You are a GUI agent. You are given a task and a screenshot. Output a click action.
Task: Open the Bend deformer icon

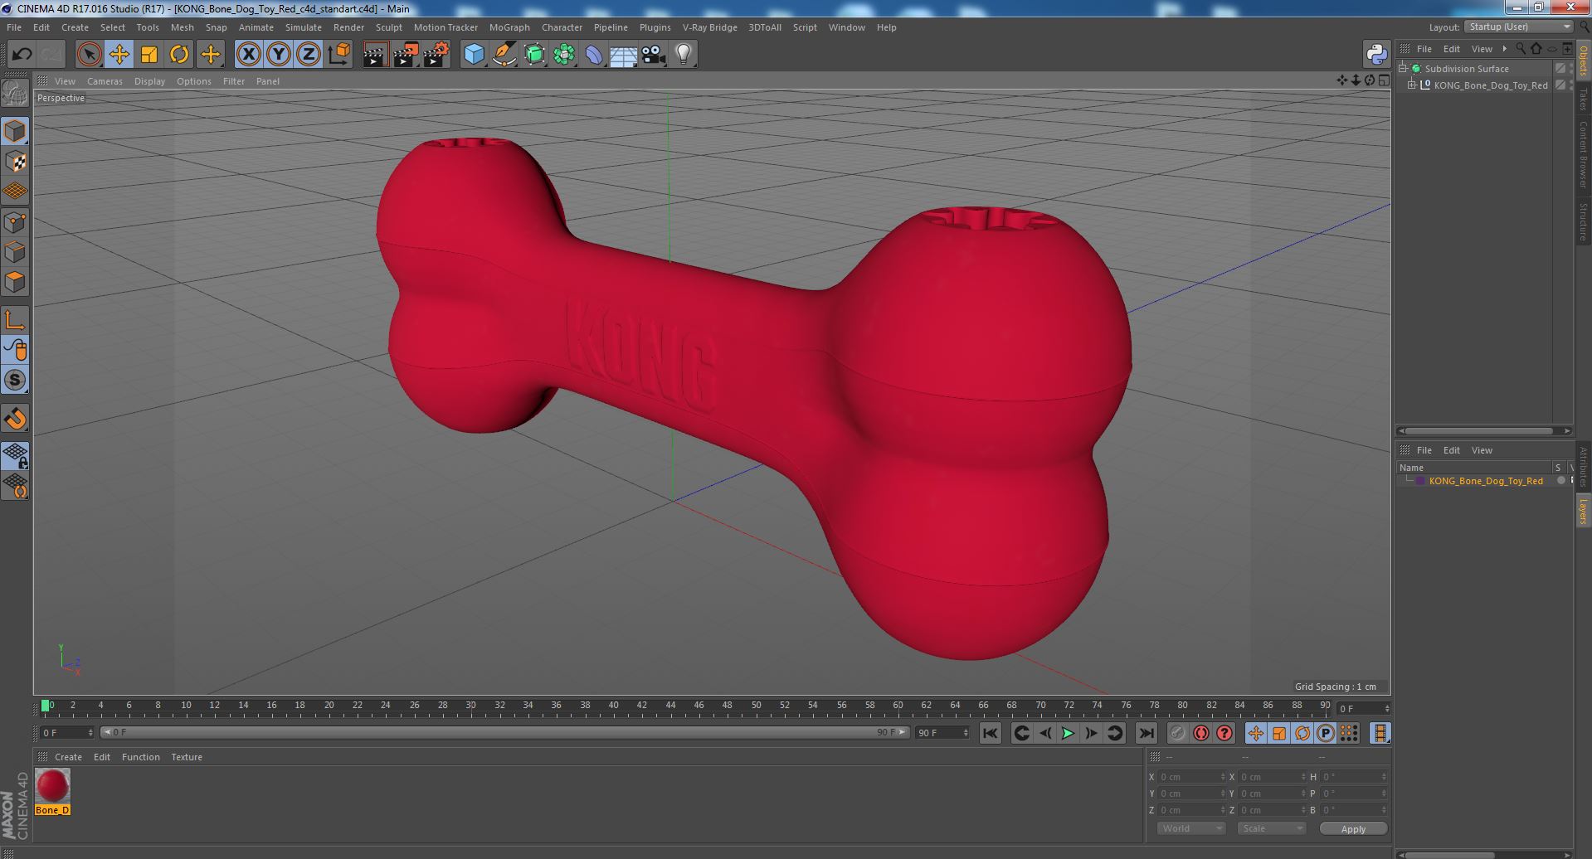(x=594, y=55)
